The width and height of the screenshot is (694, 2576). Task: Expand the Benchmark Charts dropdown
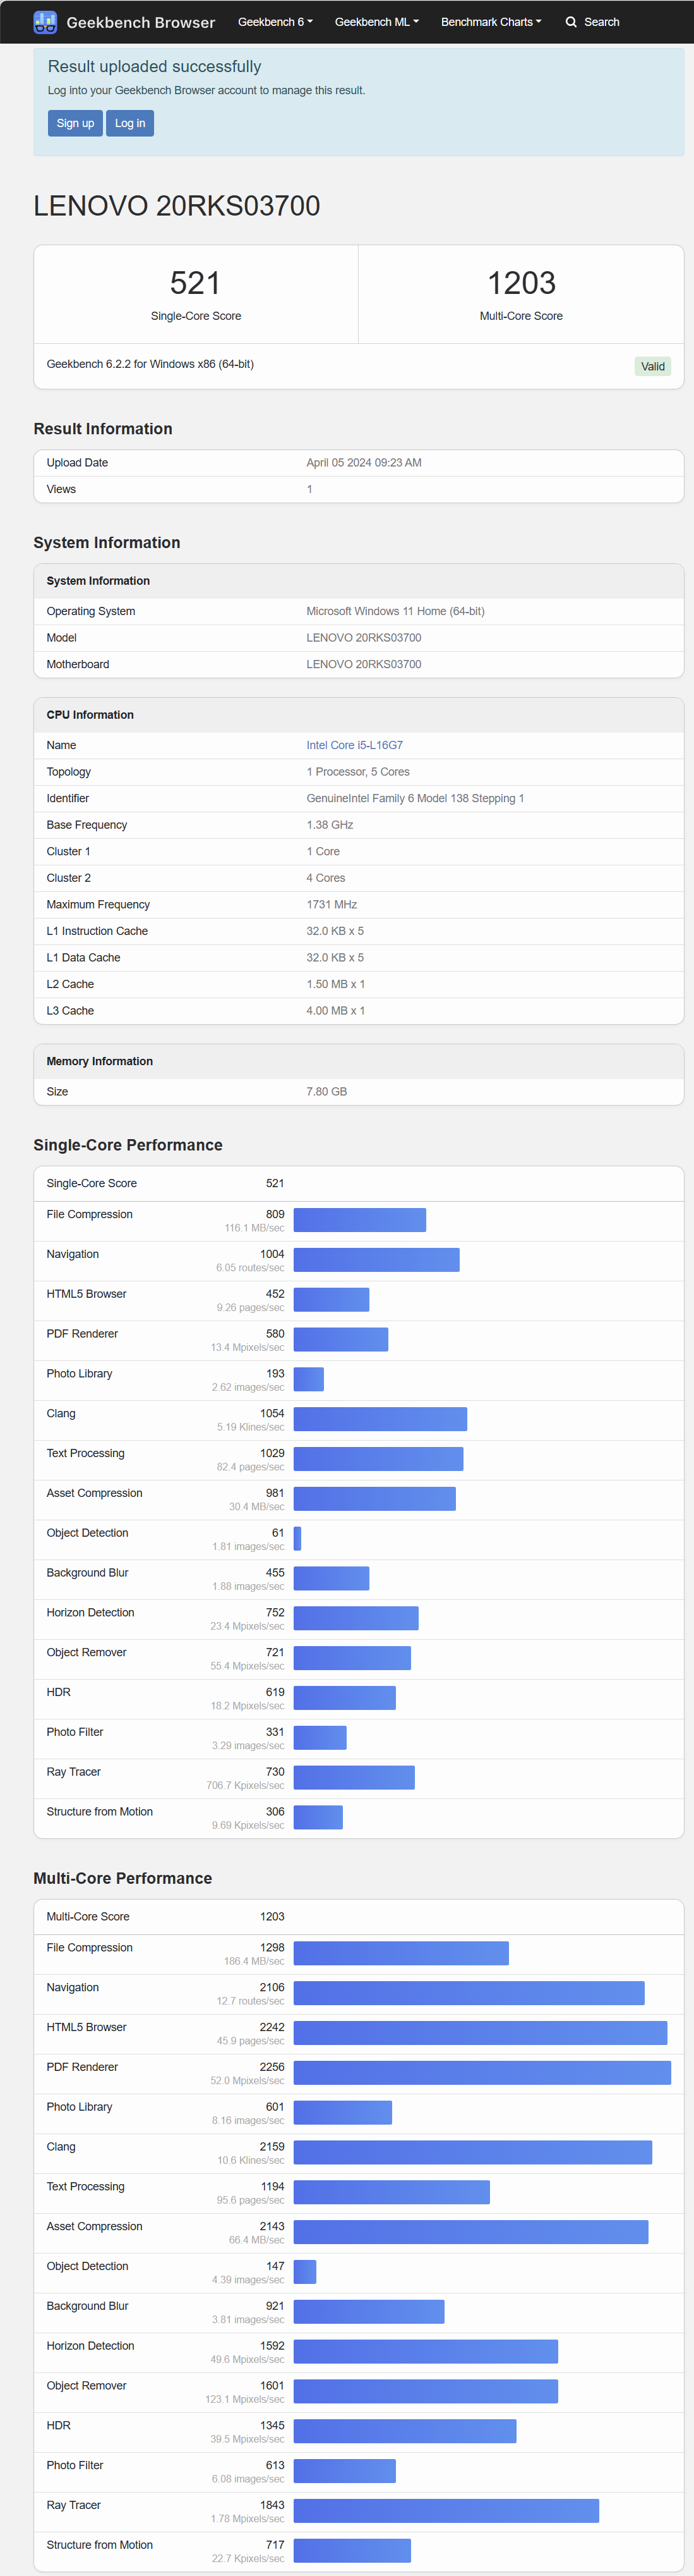[491, 22]
